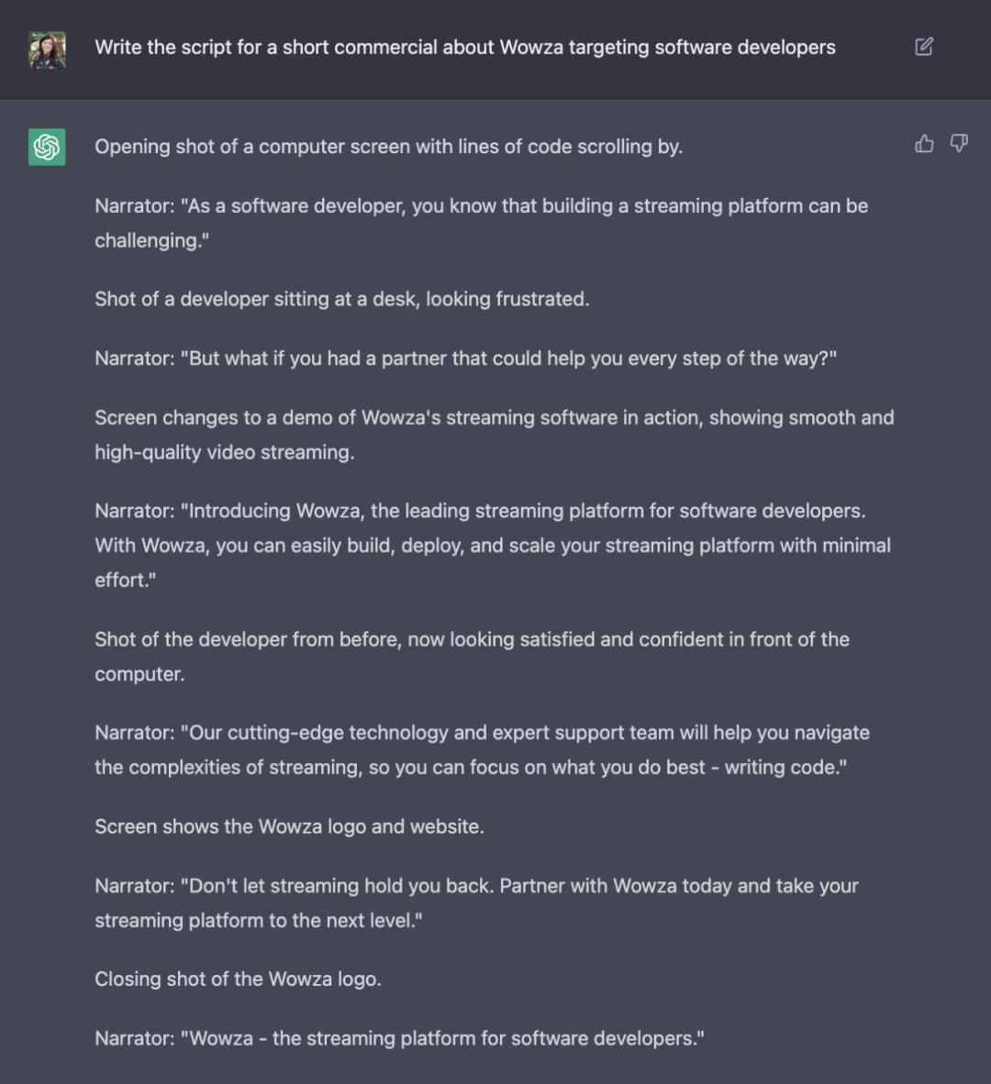
Task: Click the ChatGPT logo avatar
Action: pyautogui.click(x=47, y=147)
